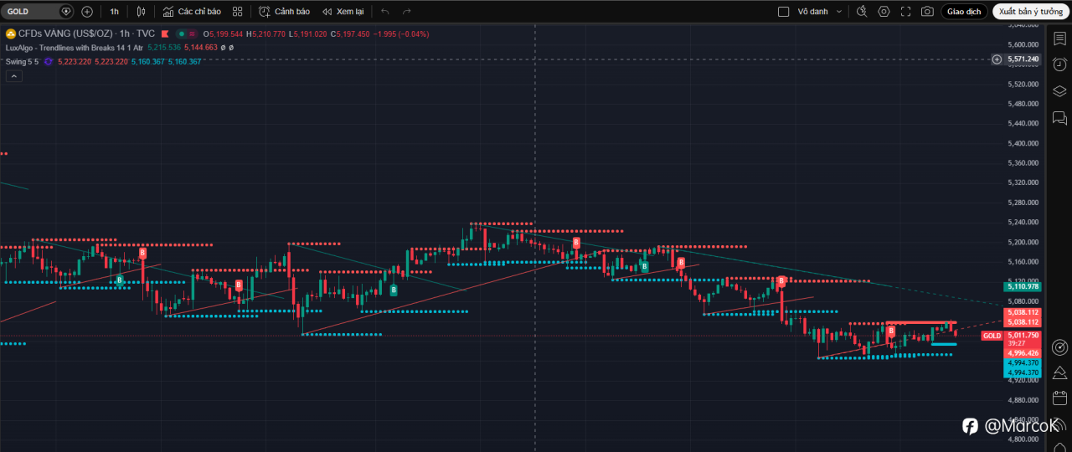Take a chart snapshot with camera icon

point(927,12)
